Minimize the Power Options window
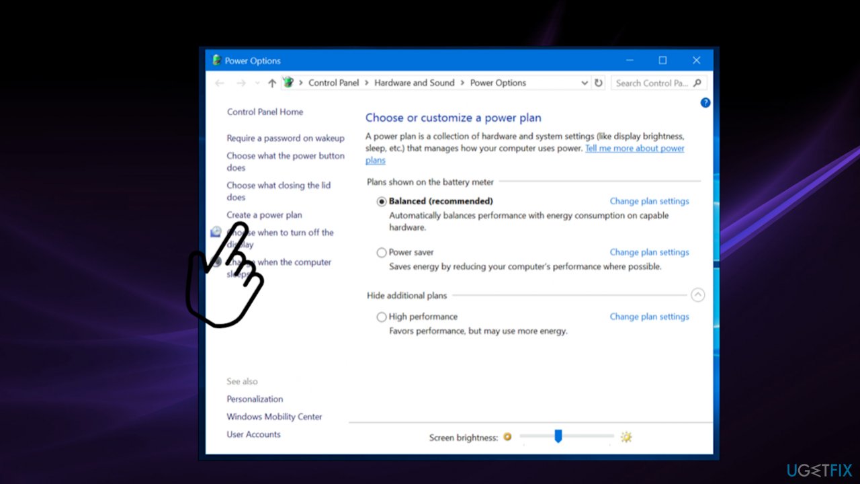This screenshot has height=484, width=860. [x=630, y=61]
